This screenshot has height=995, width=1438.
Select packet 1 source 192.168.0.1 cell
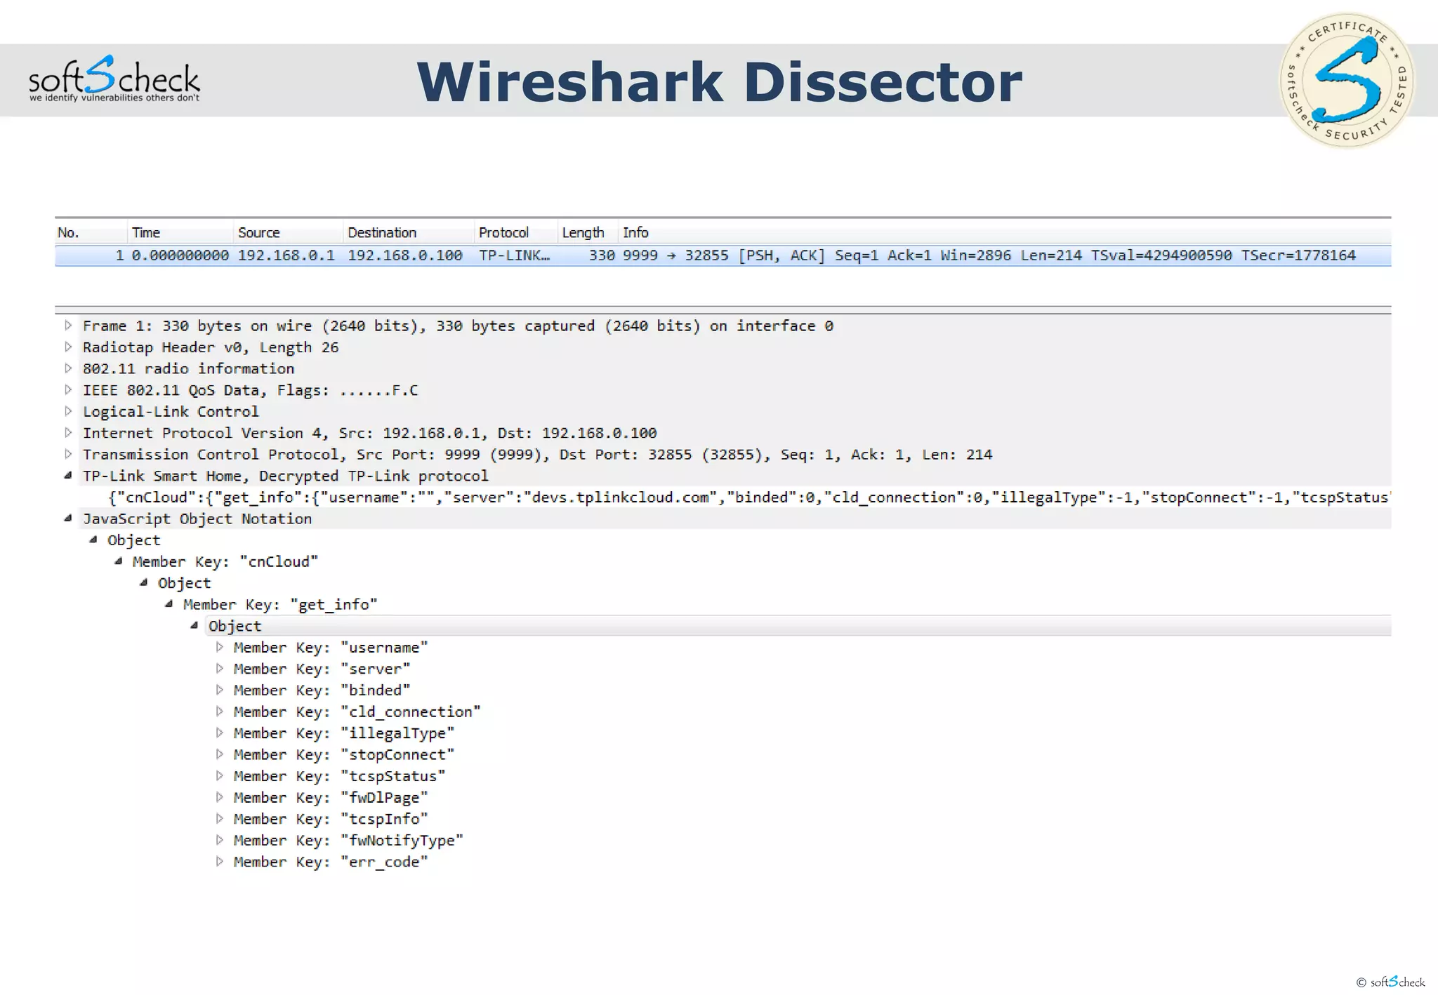click(286, 255)
